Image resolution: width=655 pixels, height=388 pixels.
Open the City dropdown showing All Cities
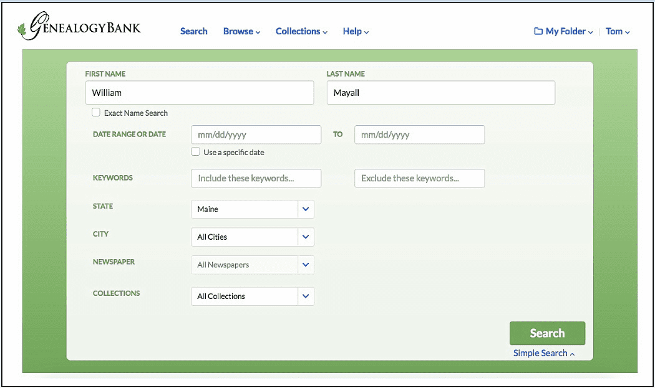[253, 237]
